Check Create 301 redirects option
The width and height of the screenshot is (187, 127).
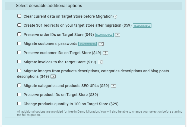tap(19, 25)
